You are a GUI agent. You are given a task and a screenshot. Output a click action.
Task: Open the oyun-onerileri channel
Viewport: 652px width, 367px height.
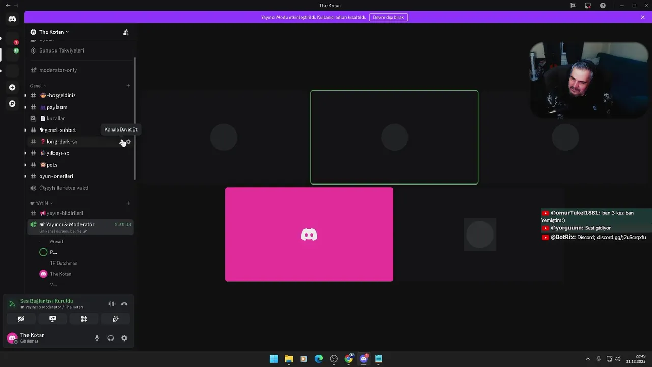tap(80, 176)
